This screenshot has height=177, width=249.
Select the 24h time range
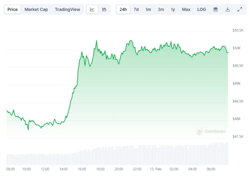[123, 9]
